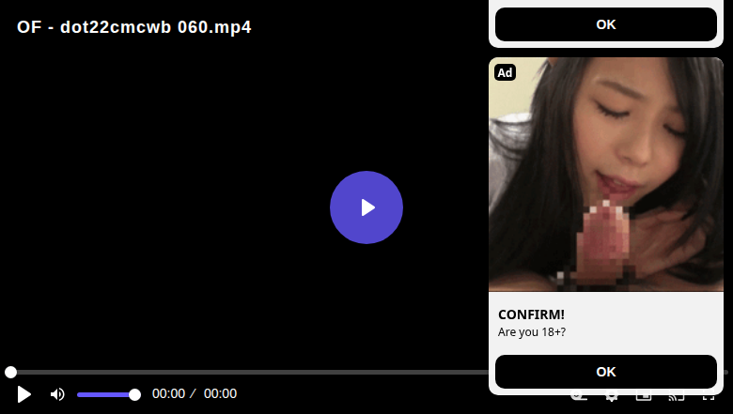The width and height of the screenshot is (733, 414).
Task: Click the middle of the video progress bar
Action: 366,372
